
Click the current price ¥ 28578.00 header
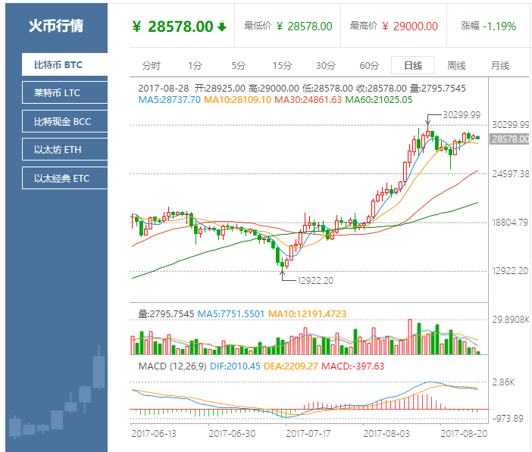click(173, 26)
